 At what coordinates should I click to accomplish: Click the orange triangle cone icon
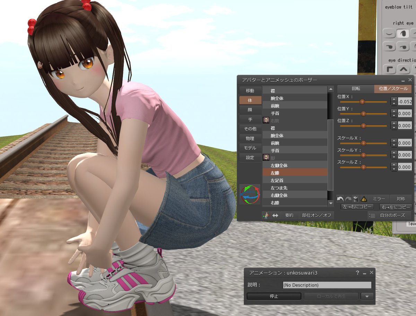tap(364, 199)
